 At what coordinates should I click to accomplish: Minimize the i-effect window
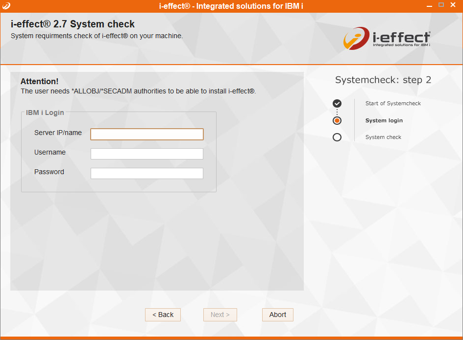pyautogui.click(x=429, y=5)
